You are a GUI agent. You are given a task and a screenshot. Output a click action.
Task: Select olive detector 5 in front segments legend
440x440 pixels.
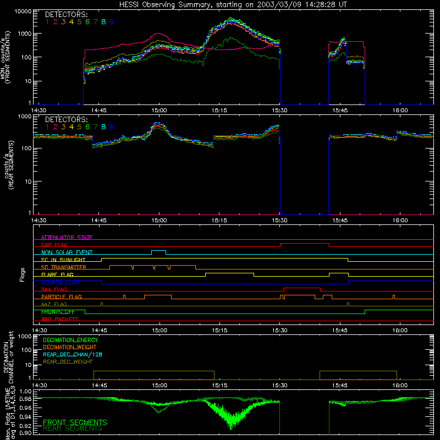[x=79, y=22]
